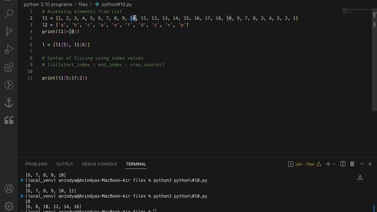The height and width of the screenshot is (212, 377).
Task: Click line number 2 in the gutter
Action: click(31, 18)
